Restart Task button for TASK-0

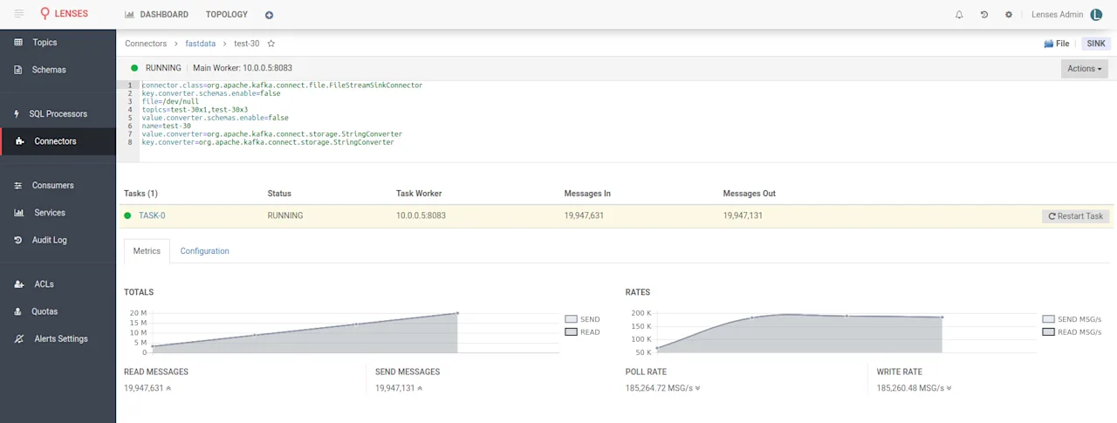[1076, 216]
